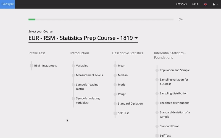Open the Standard Deviation lesson
Viewport: 221px width, 138px height.
click(130, 104)
